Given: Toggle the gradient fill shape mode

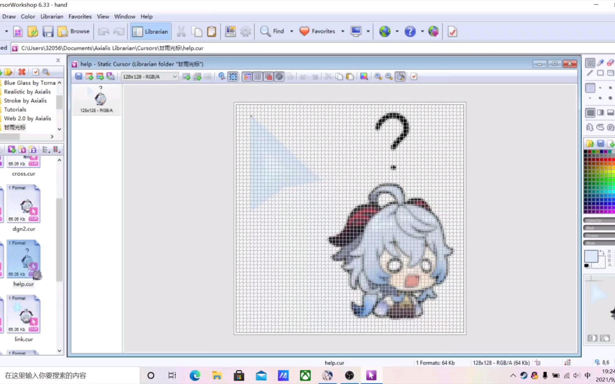Looking at the screenshot, I should coord(600,113).
